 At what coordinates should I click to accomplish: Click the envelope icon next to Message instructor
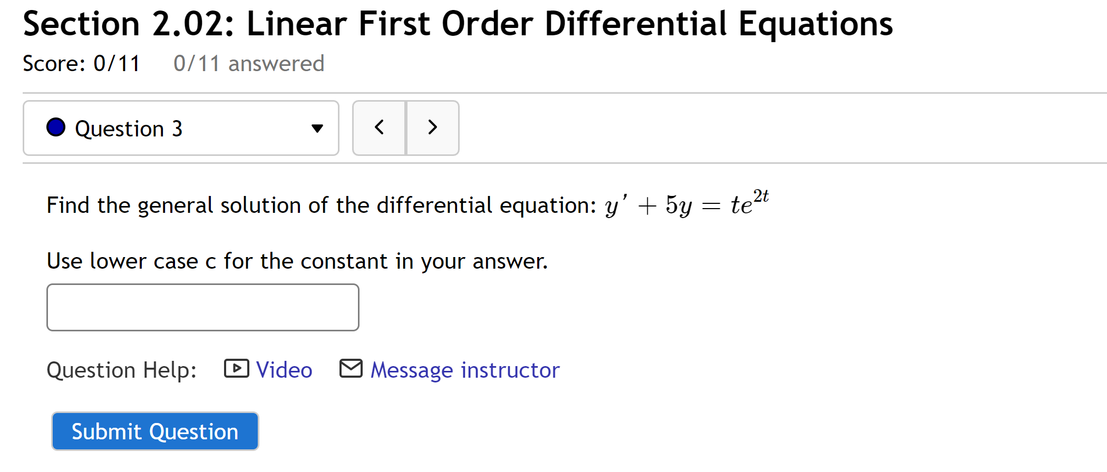351,369
